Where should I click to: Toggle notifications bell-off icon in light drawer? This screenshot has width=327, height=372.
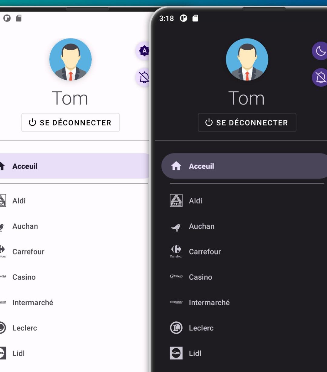coord(144,78)
